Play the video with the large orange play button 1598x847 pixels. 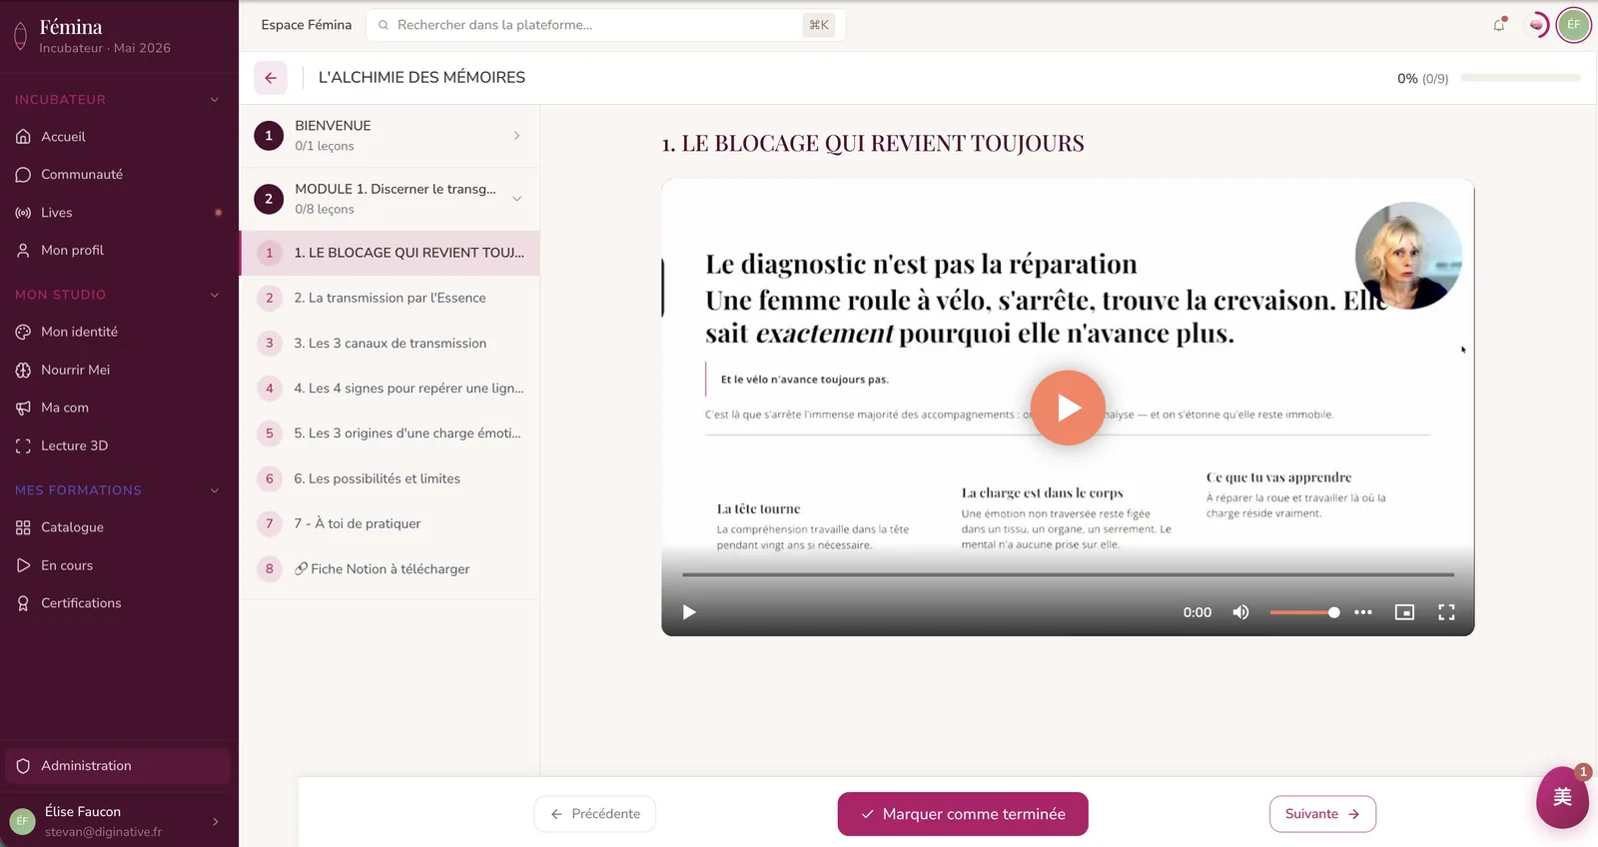1068,408
